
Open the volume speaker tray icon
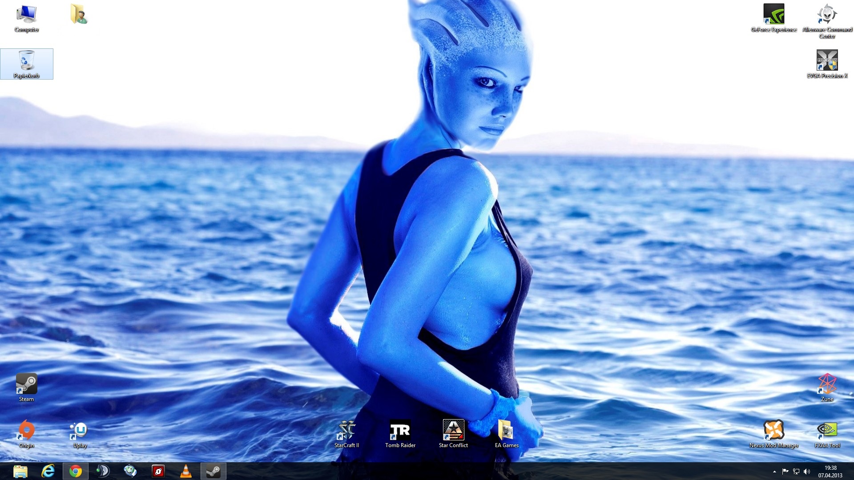pyautogui.click(x=807, y=472)
